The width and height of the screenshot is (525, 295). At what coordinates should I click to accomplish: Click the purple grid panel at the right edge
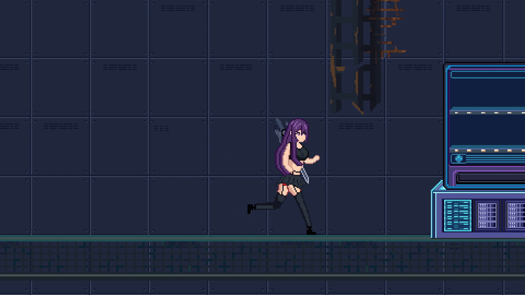pyautogui.click(x=516, y=215)
